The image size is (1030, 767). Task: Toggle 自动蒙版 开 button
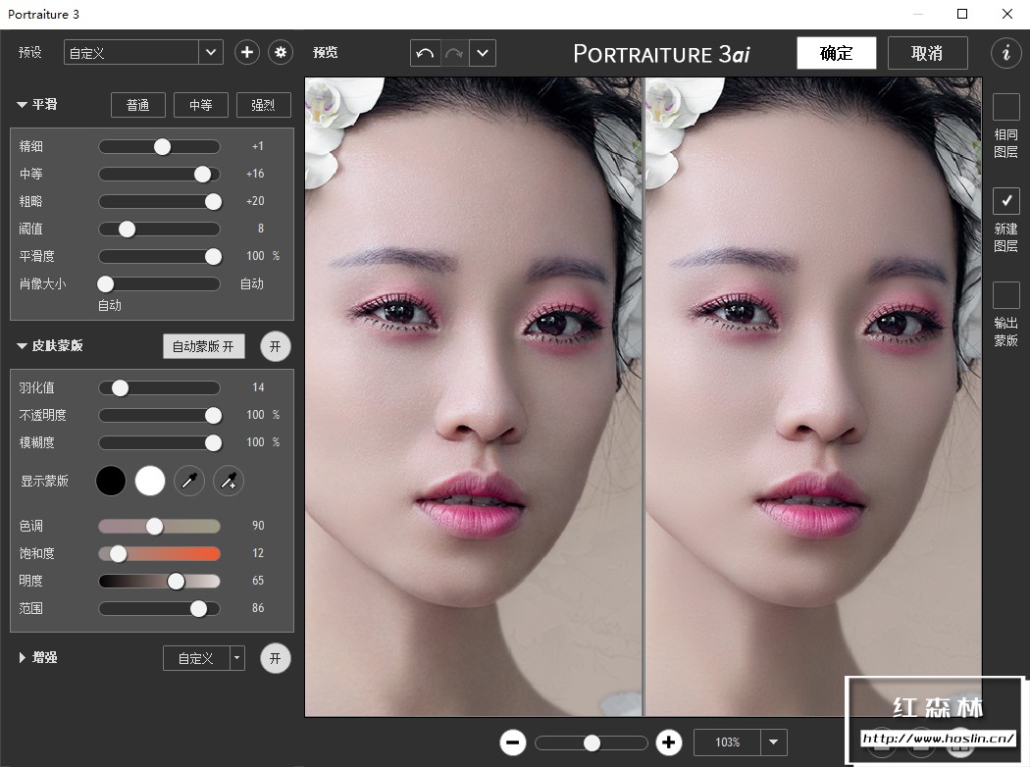tap(204, 346)
